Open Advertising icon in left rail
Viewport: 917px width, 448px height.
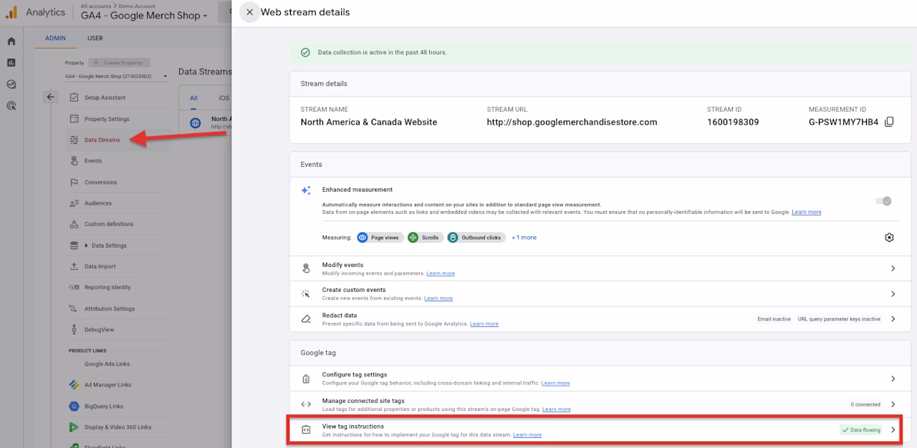11,106
